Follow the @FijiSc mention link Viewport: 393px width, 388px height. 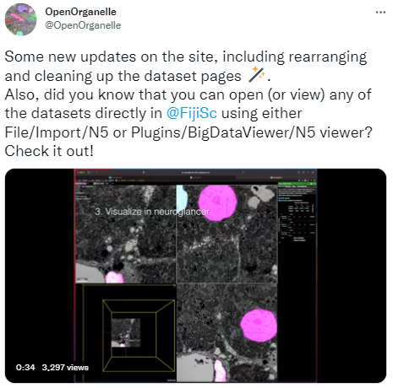point(192,113)
